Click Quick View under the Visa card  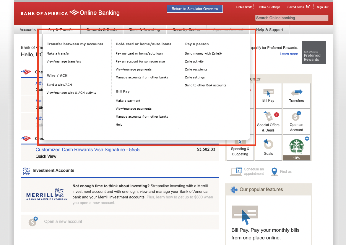pos(46,156)
